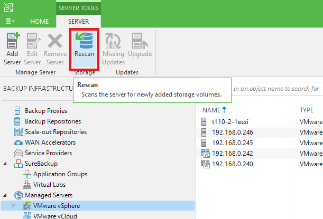
Task: Click the vCenter icon beside 192.168.0.242
Action: (205, 154)
